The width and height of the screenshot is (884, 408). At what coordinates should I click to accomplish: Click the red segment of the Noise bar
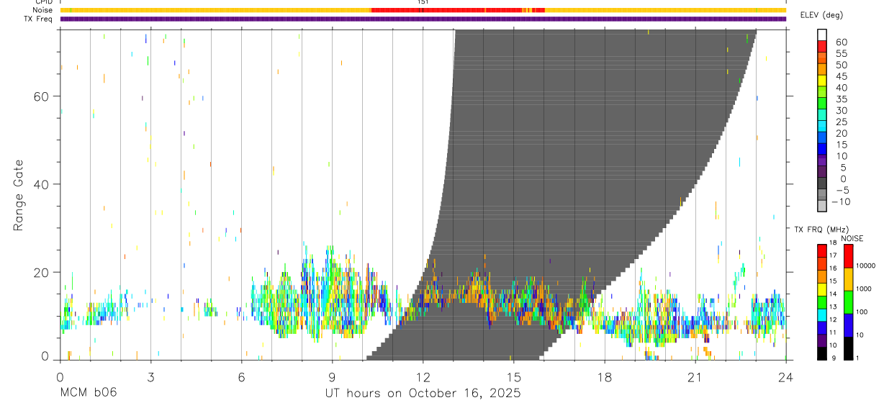click(457, 10)
